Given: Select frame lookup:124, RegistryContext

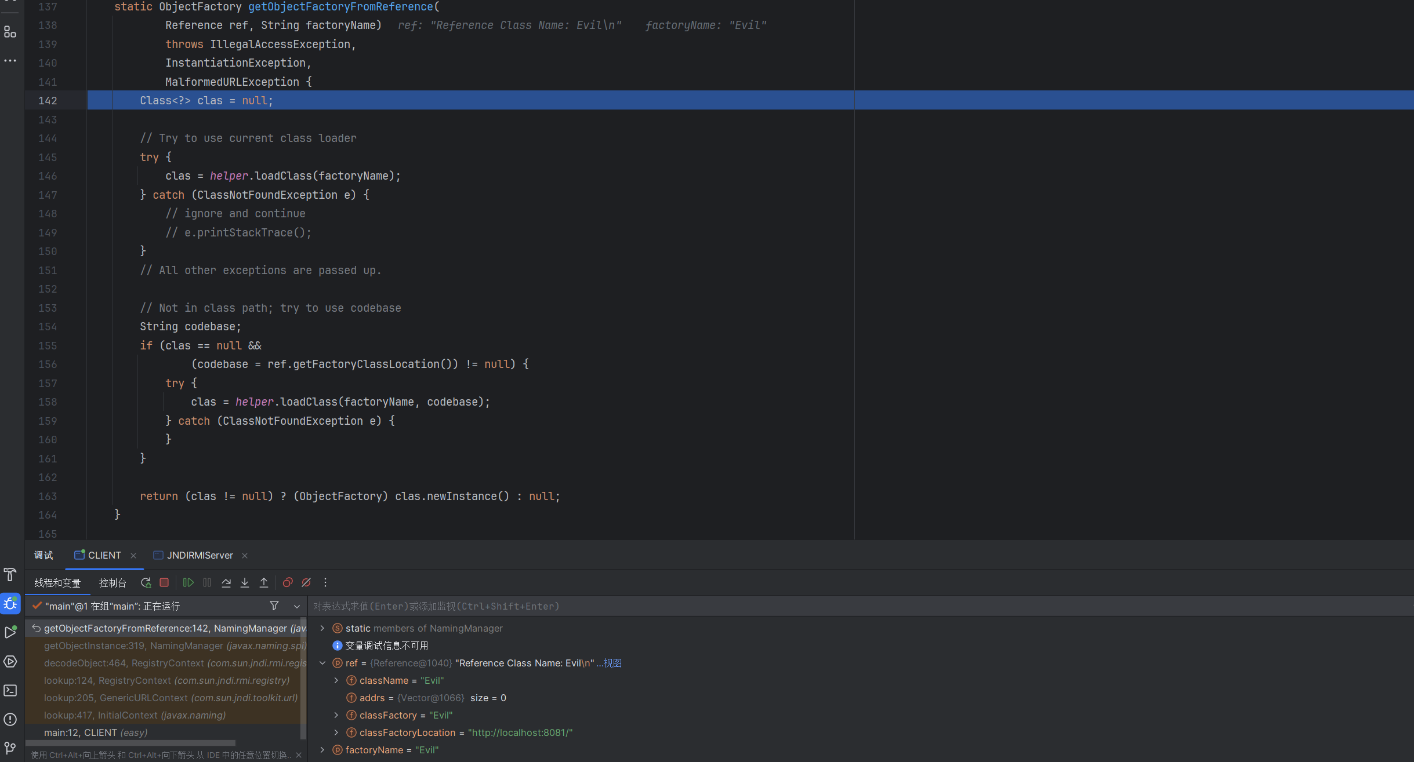Looking at the screenshot, I should pyautogui.click(x=166, y=680).
